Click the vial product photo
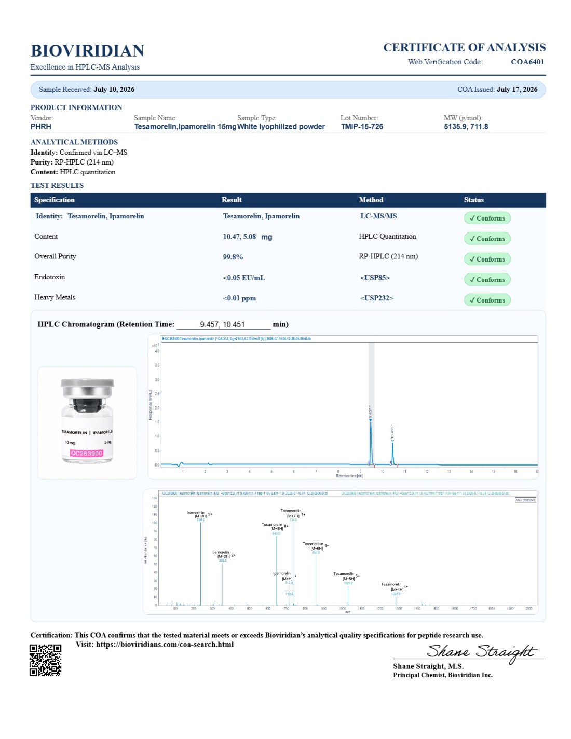This screenshot has height=739, width=571. pyautogui.click(x=87, y=422)
